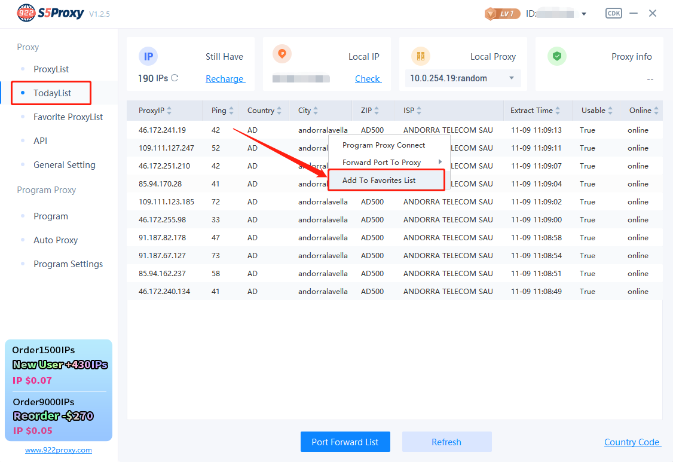Click the Port Forward List button
This screenshot has height=462, width=673.
[345, 442]
